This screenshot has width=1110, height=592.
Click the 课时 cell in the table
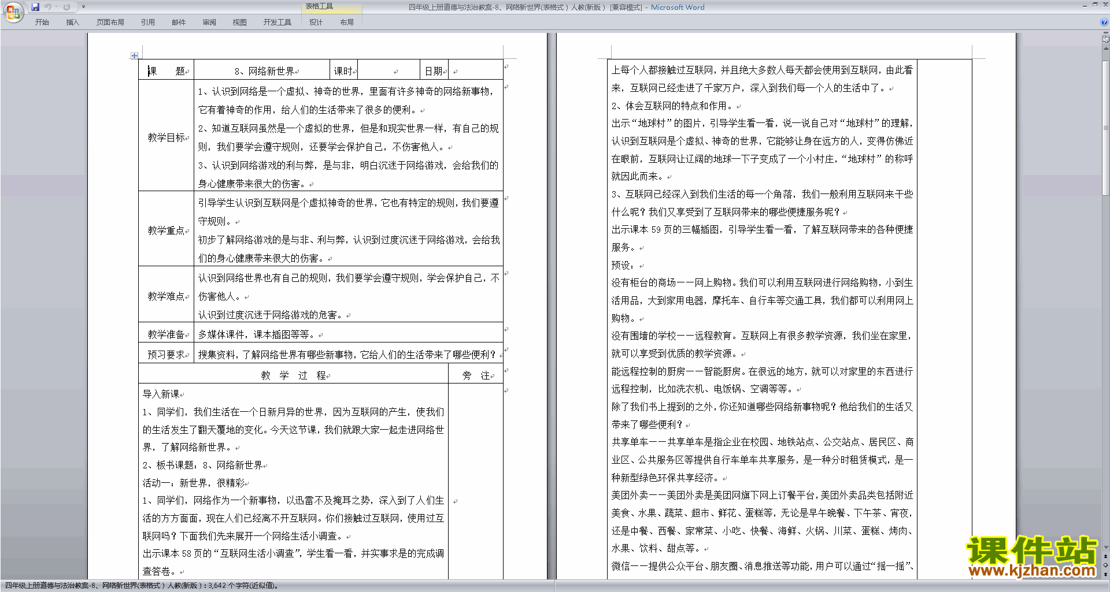343,70
